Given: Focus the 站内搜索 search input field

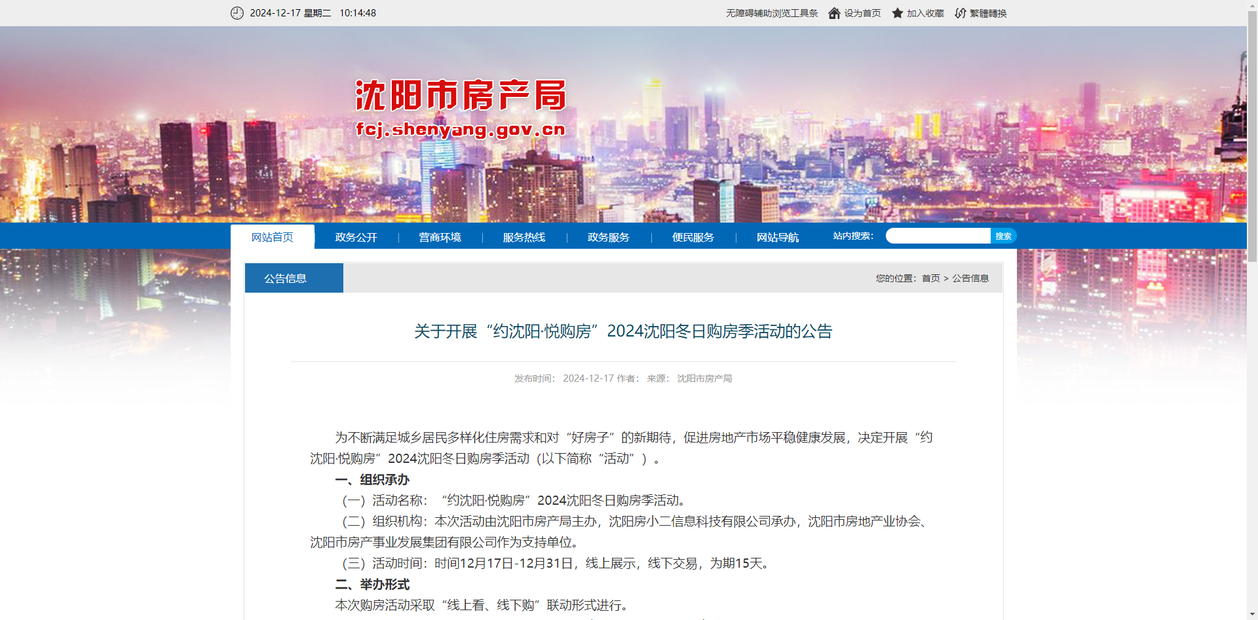Looking at the screenshot, I should [x=938, y=236].
